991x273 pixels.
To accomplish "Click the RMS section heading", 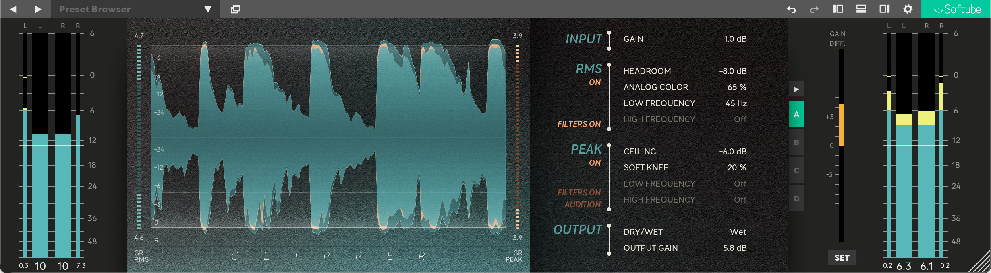I will click(x=589, y=69).
